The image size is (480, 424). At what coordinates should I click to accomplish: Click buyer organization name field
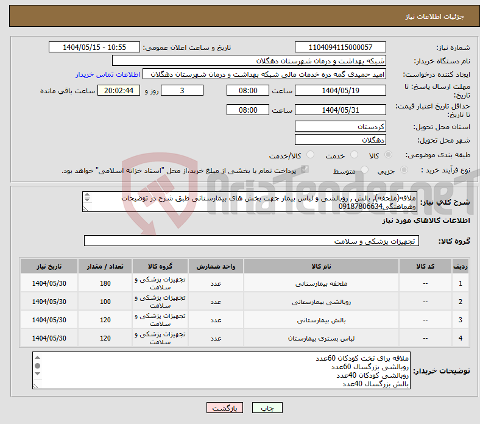249,61
